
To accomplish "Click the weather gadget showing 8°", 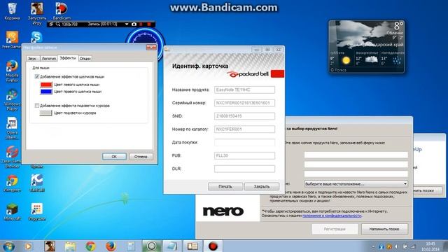I will (x=367, y=47).
